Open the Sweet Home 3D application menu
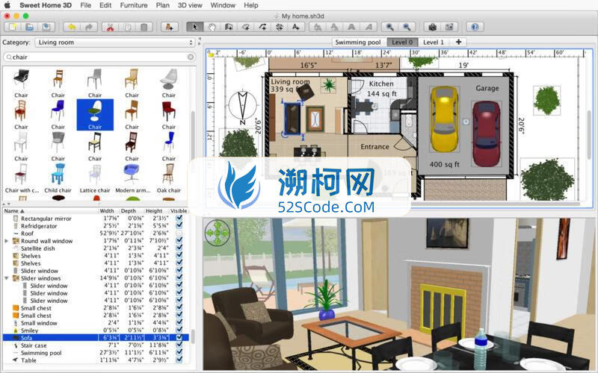The width and height of the screenshot is (598, 373). [46, 5]
